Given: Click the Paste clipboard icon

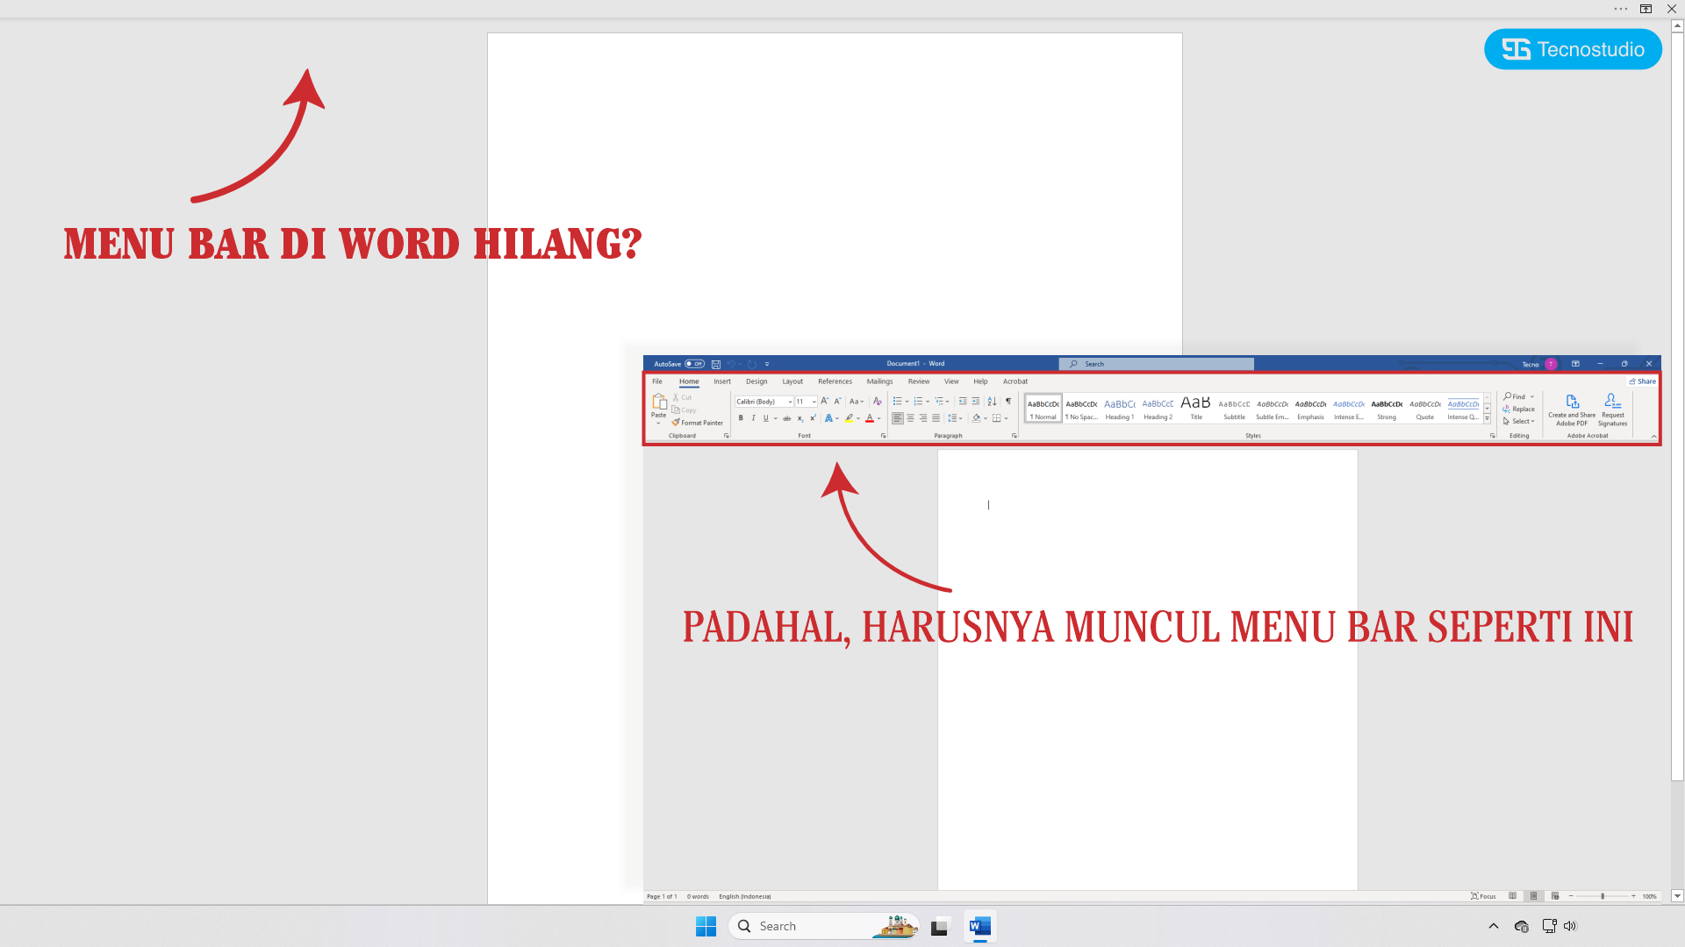Looking at the screenshot, I should pos(659,402).
